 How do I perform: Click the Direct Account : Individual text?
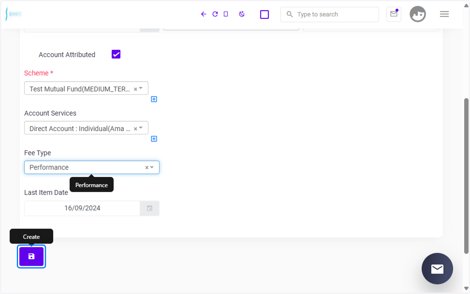[x=80, y=128]
